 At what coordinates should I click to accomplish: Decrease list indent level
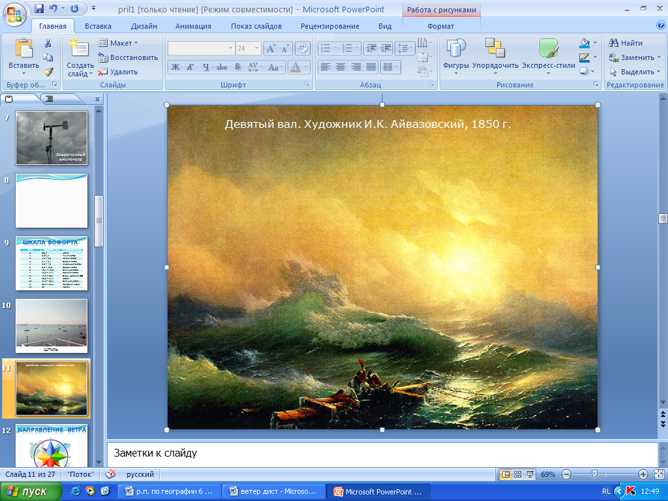[x=371, y=48]
